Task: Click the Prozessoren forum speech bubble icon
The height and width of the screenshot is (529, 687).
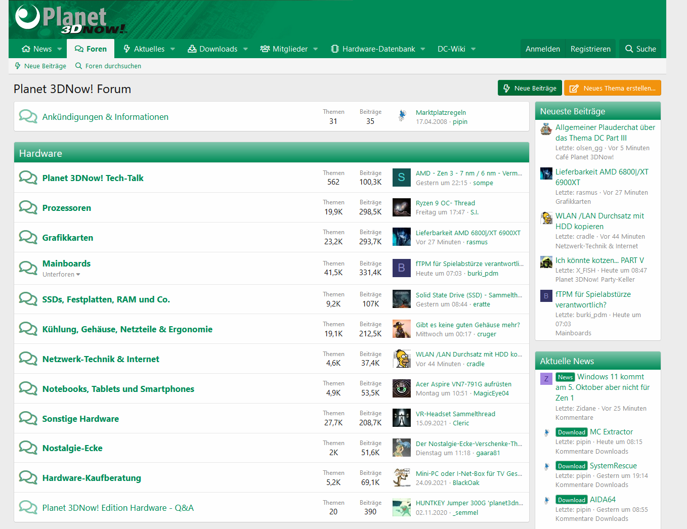Action: pos(28,207)
